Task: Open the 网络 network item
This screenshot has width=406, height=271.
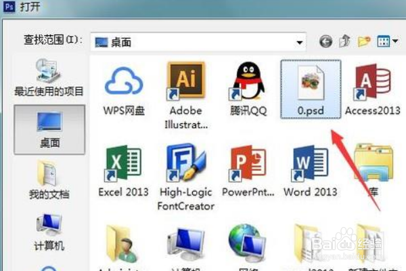Action: (248, 248)
